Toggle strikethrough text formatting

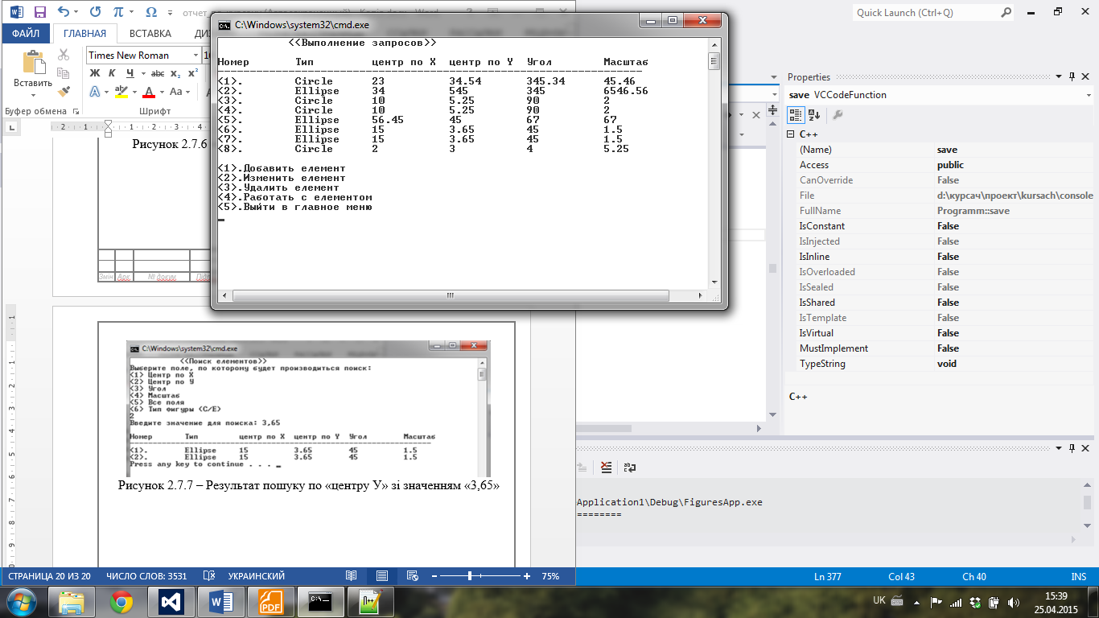[158, 73]
